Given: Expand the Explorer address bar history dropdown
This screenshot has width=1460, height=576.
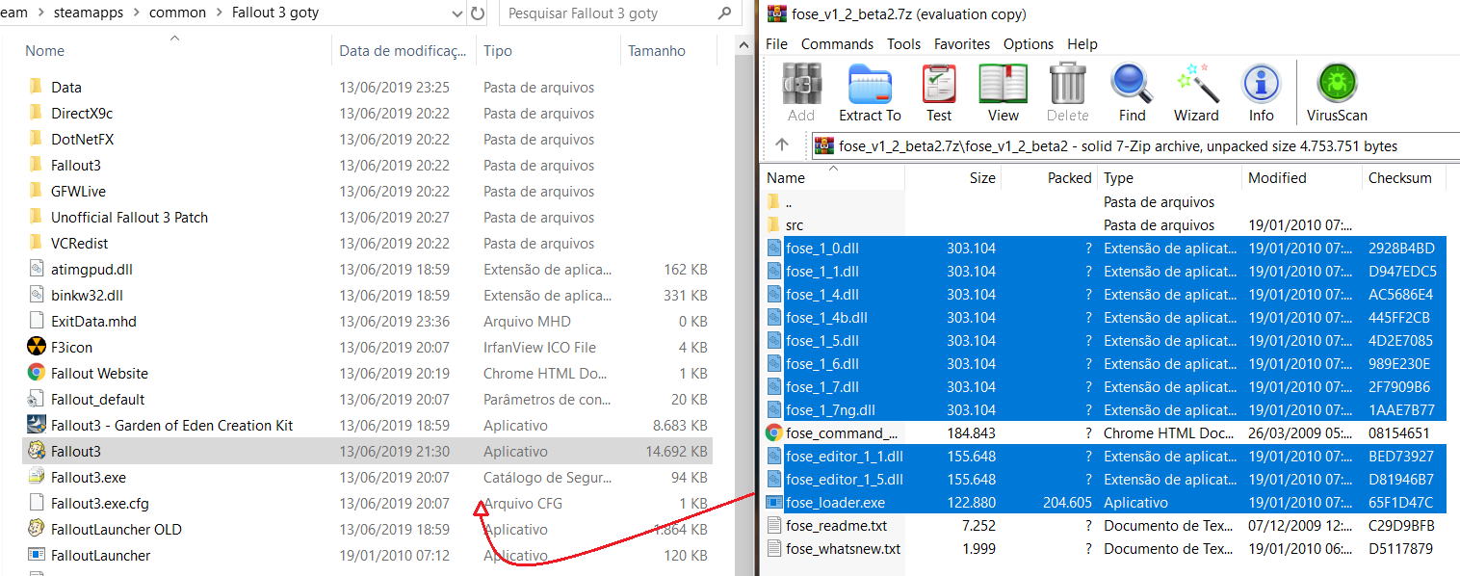Looking at the screenshot, I should pos(456,13).
